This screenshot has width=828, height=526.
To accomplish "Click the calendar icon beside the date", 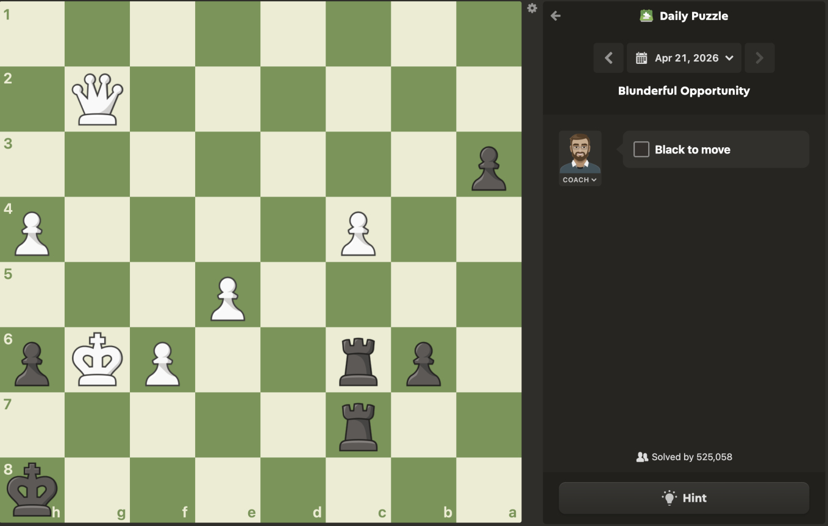I will (x=641, y=58).
